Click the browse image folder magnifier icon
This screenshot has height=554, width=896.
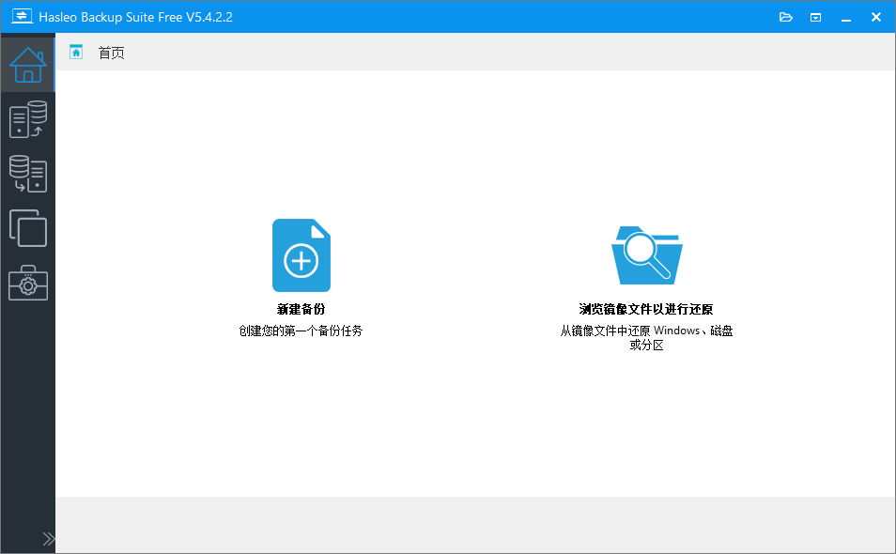pyautogui.click(x=646, y=254)
